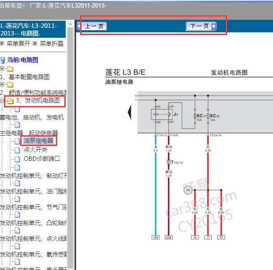Click the left panel scrollbar up arrow
The height and width of the screenshot is (270, 273).
tap(70, 24)
